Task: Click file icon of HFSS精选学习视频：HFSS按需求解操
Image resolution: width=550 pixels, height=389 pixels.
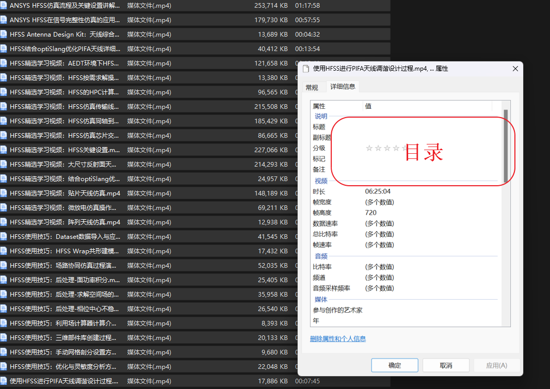Action: tap(4, 77)
